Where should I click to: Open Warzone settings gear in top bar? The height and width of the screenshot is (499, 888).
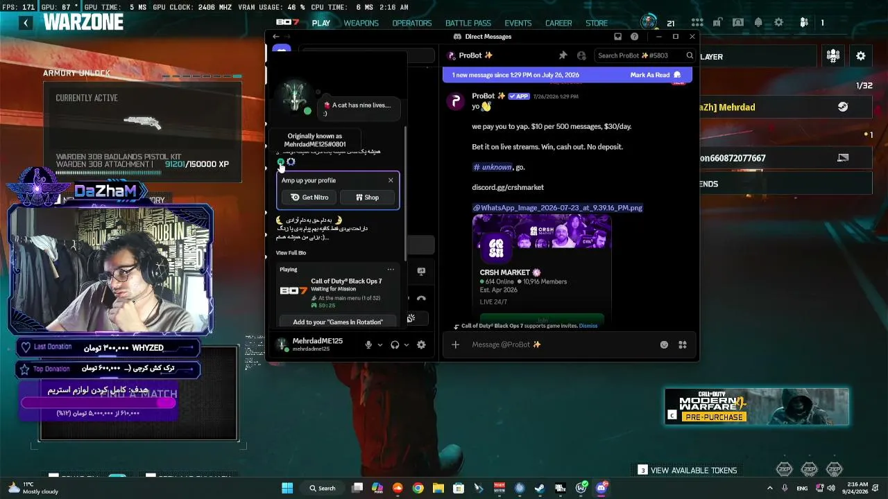(x=779, y=23)
